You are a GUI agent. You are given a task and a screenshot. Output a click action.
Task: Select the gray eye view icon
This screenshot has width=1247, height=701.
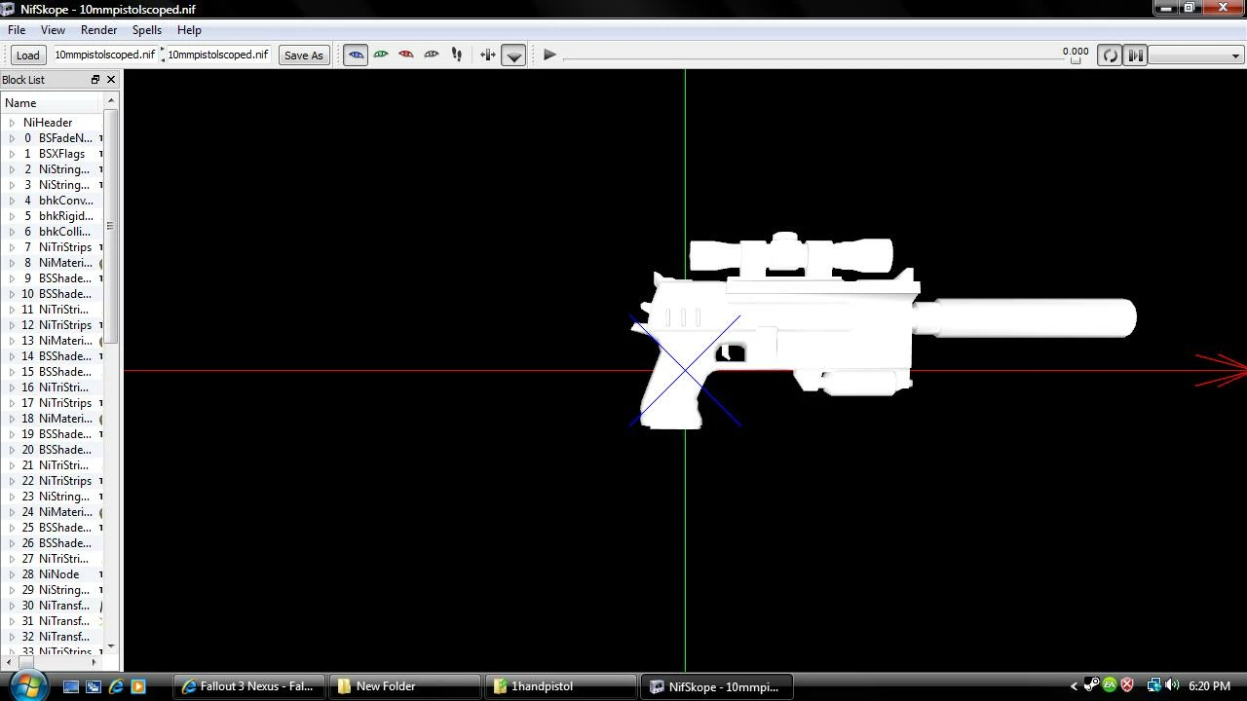[x=432, y=55]
